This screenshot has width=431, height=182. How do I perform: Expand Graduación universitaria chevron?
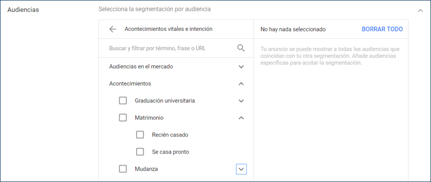[241, 101]
